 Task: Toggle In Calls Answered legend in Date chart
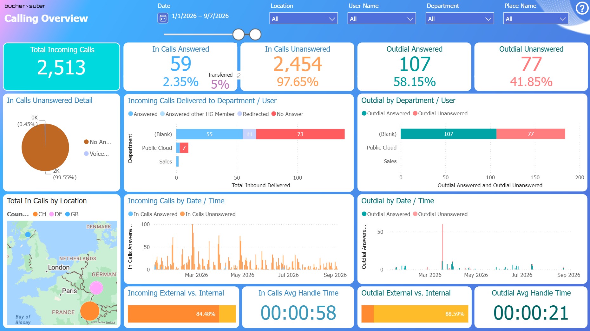[153, 214]
